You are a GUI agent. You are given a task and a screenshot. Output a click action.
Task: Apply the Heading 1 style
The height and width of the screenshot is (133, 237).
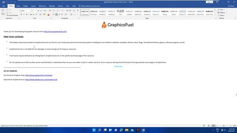103,12
